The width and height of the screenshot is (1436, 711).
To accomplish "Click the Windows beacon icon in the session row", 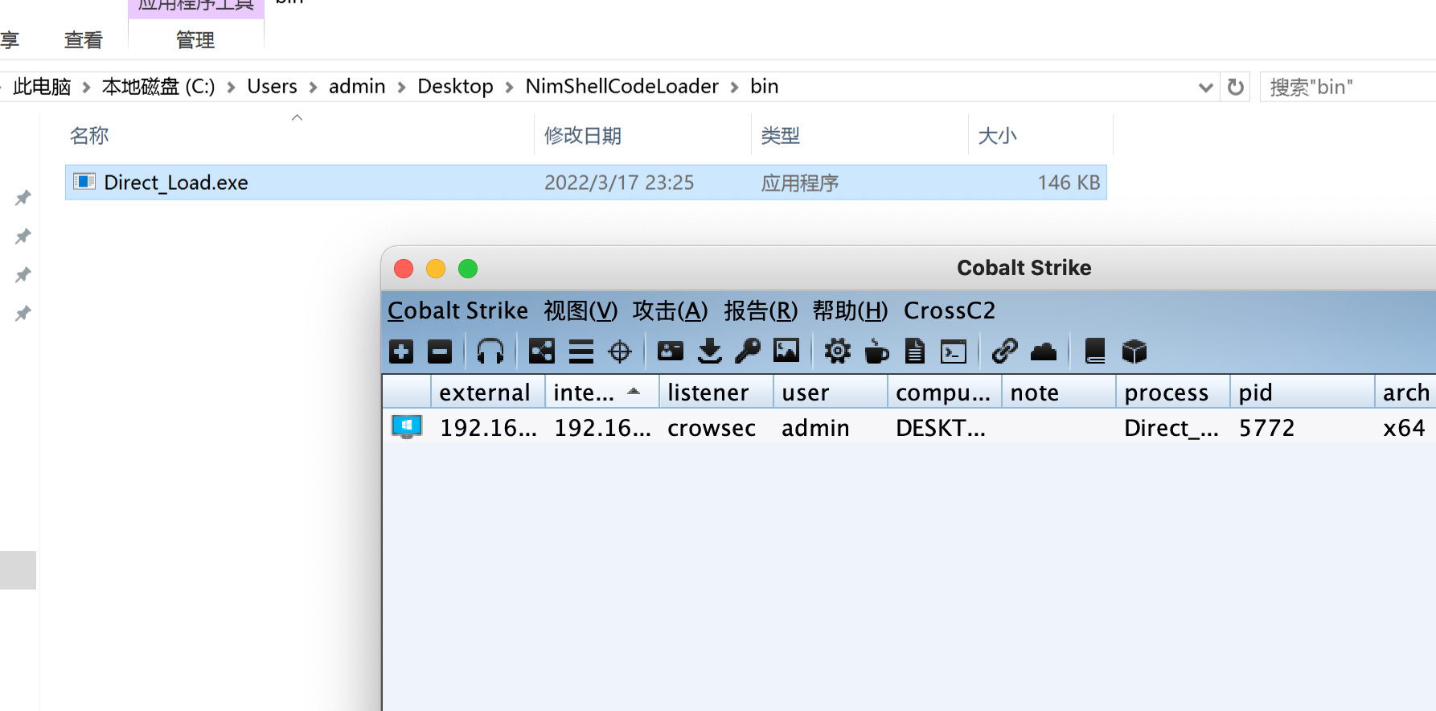I will click(407, 427).
